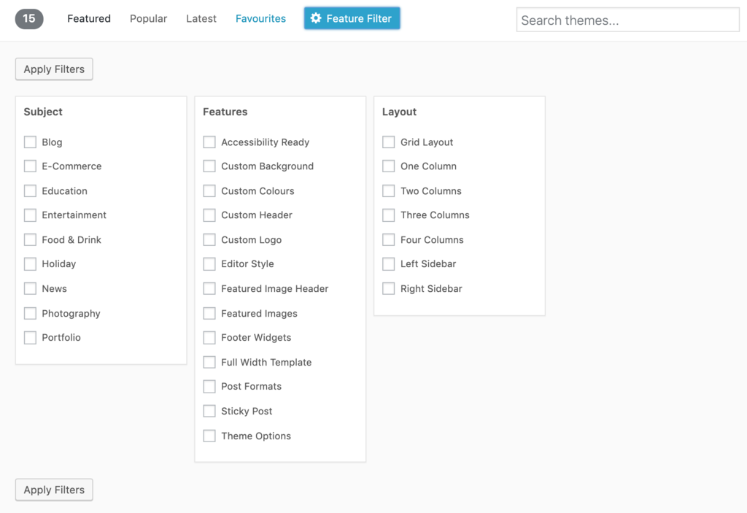The height and width of the screenshot is (513, 747).
Task: Check the E-Commerce subject filter
Action: 30,166
